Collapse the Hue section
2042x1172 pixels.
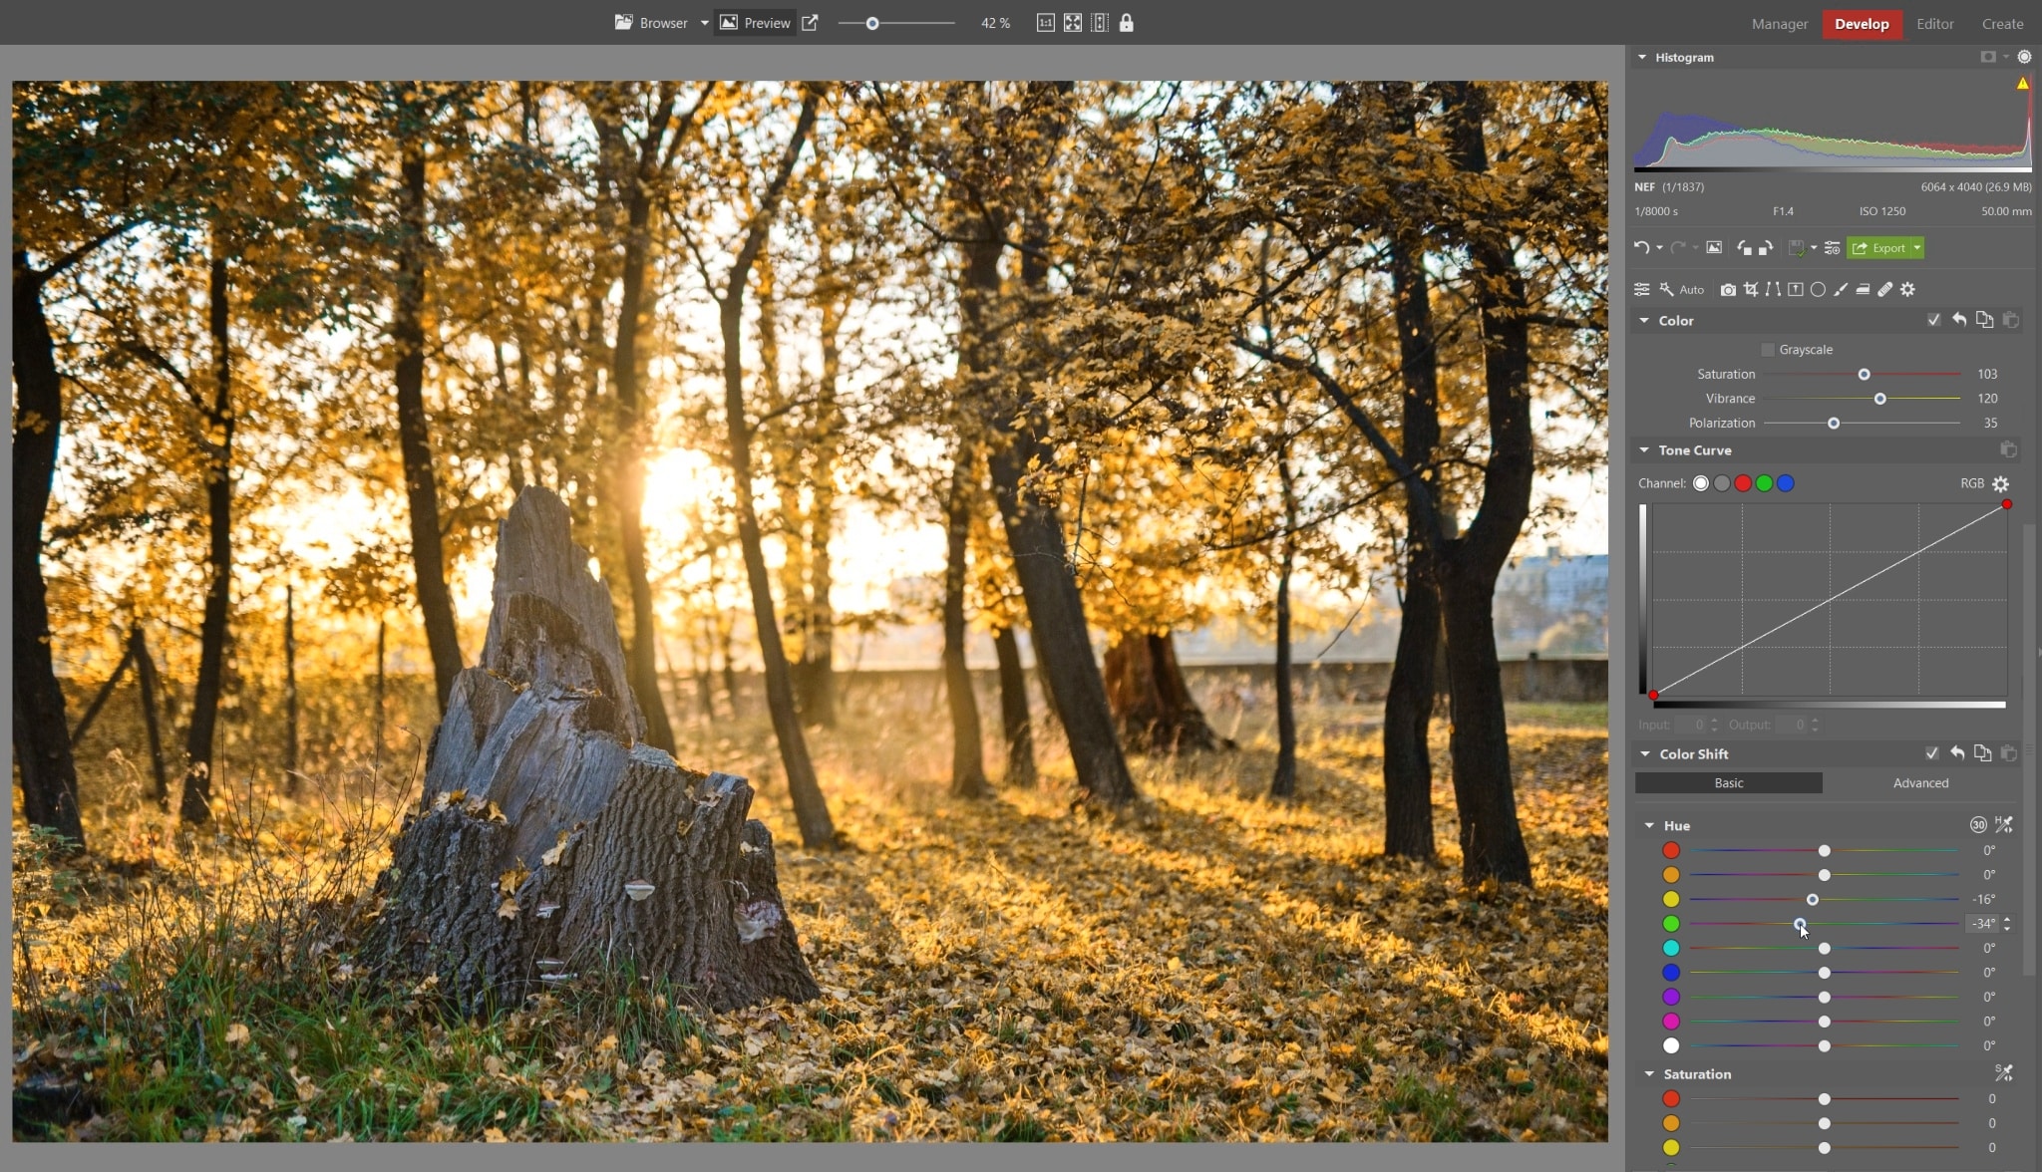[1649, 825]
